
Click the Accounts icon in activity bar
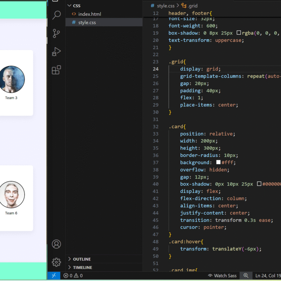pos(56,244)
